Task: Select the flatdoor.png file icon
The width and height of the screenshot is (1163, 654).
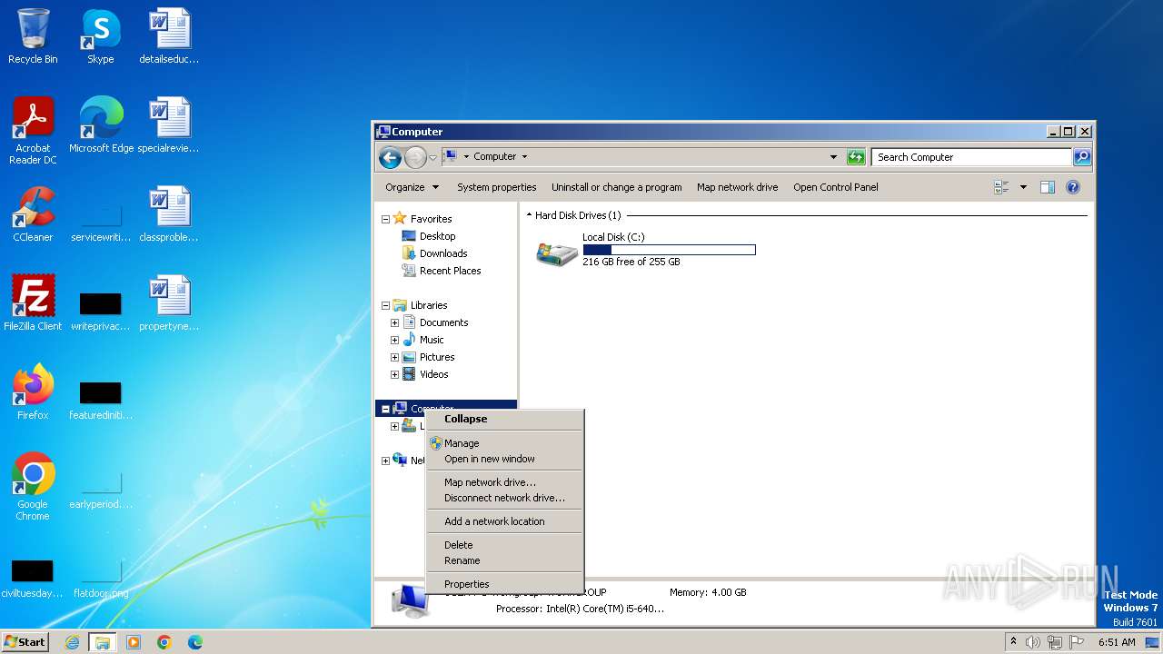Action: click(x=101, y=578)
